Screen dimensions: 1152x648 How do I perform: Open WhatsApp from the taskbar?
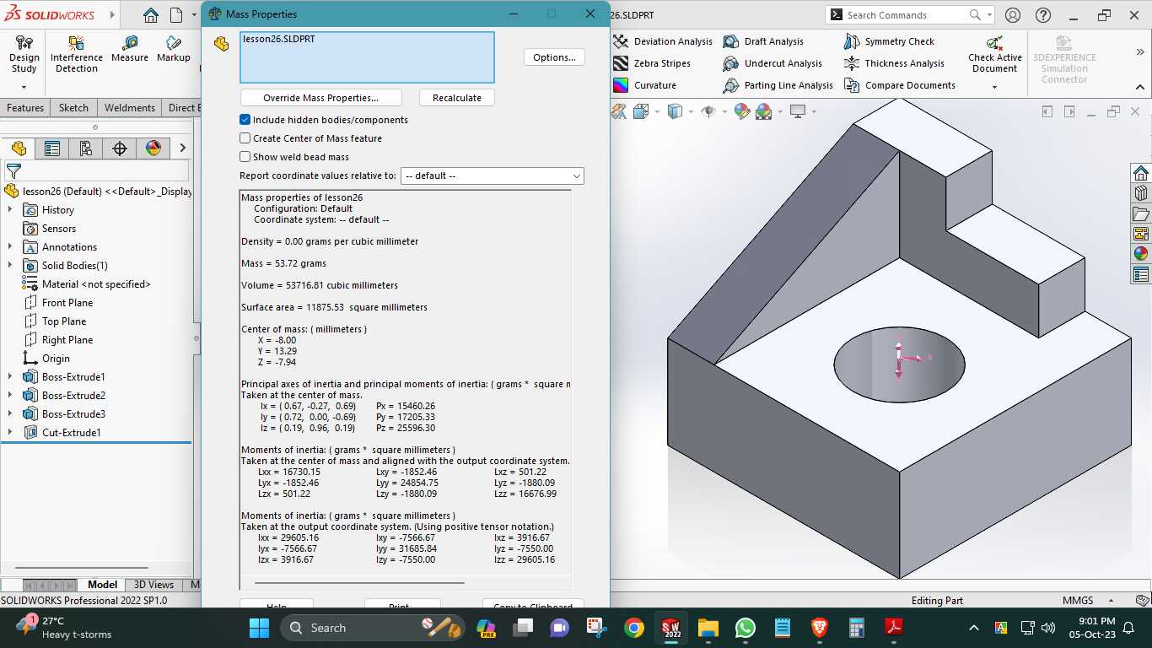pyautogui.click(x=746, y=628)
